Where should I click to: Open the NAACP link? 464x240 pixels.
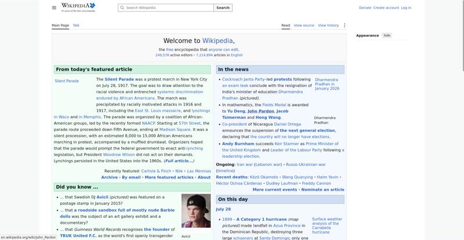coord(148,123)
